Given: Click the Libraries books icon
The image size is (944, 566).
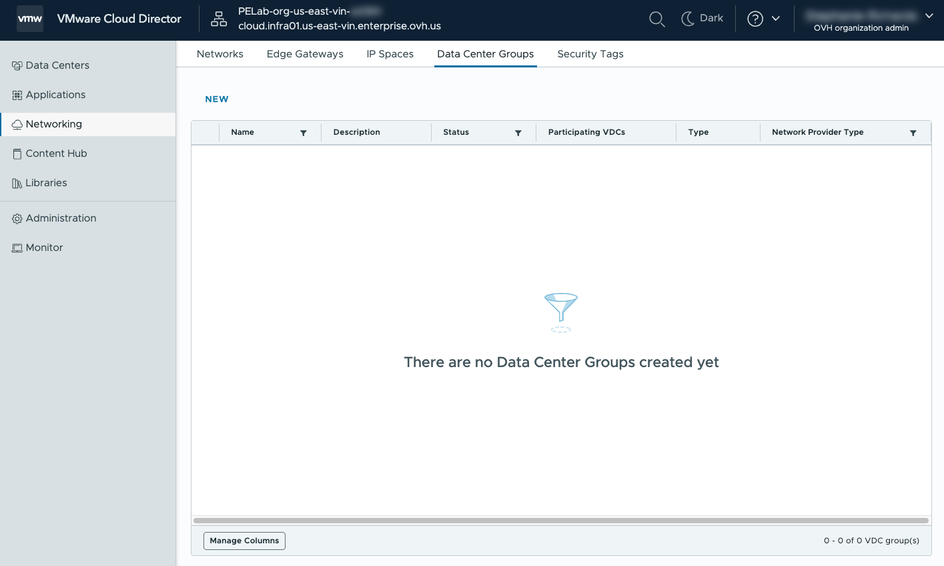Looking at the screenshot, I should click(x=17, y=184).
